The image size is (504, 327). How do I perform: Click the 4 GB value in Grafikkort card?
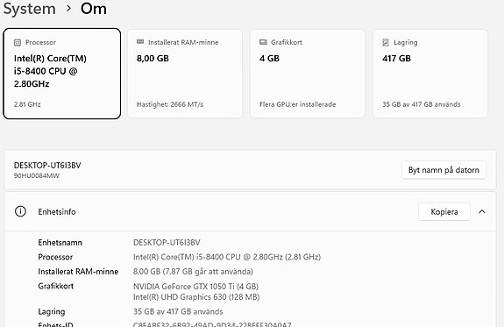(269, 58)
